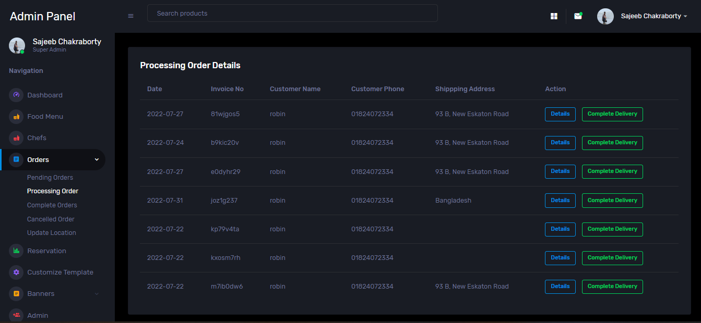Open Sajeeb Chakraborty header dropdown

point(654,16)
